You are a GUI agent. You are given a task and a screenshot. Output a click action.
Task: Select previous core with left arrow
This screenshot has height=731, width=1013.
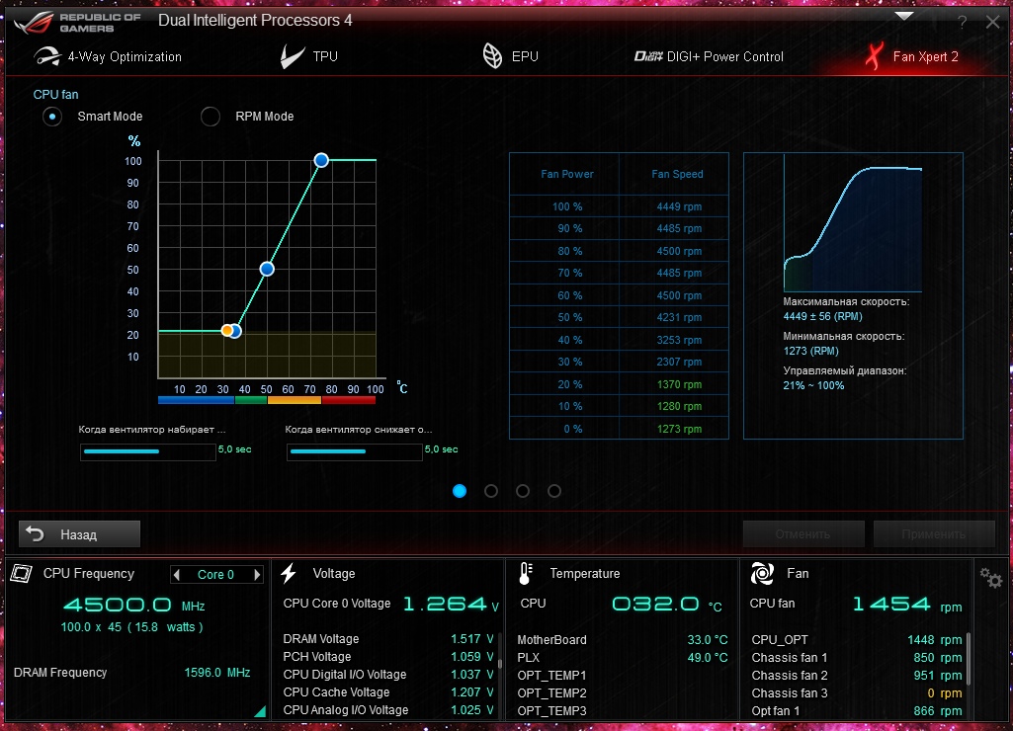tap(177, 575)
